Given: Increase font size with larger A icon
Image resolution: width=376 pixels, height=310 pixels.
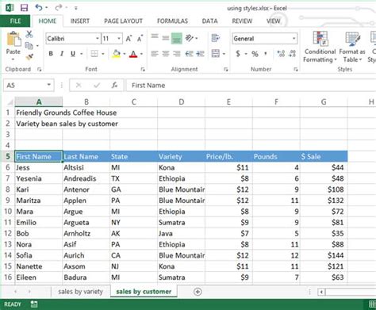Looking at the screenshot, I should [129, 39].
